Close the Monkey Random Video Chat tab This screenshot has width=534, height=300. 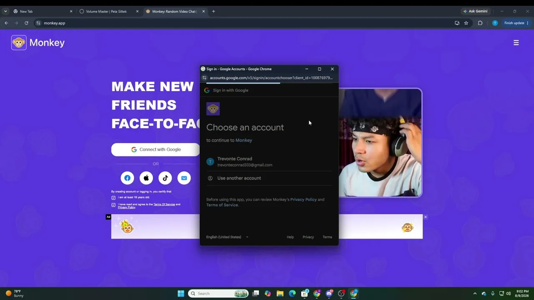click(204, 11)
